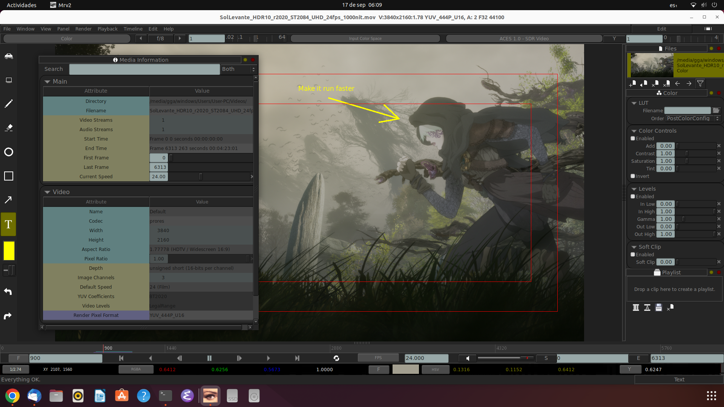Enable the Soft Clip checkbox
This screenshot has width=724, height=407.
point(633,255)
